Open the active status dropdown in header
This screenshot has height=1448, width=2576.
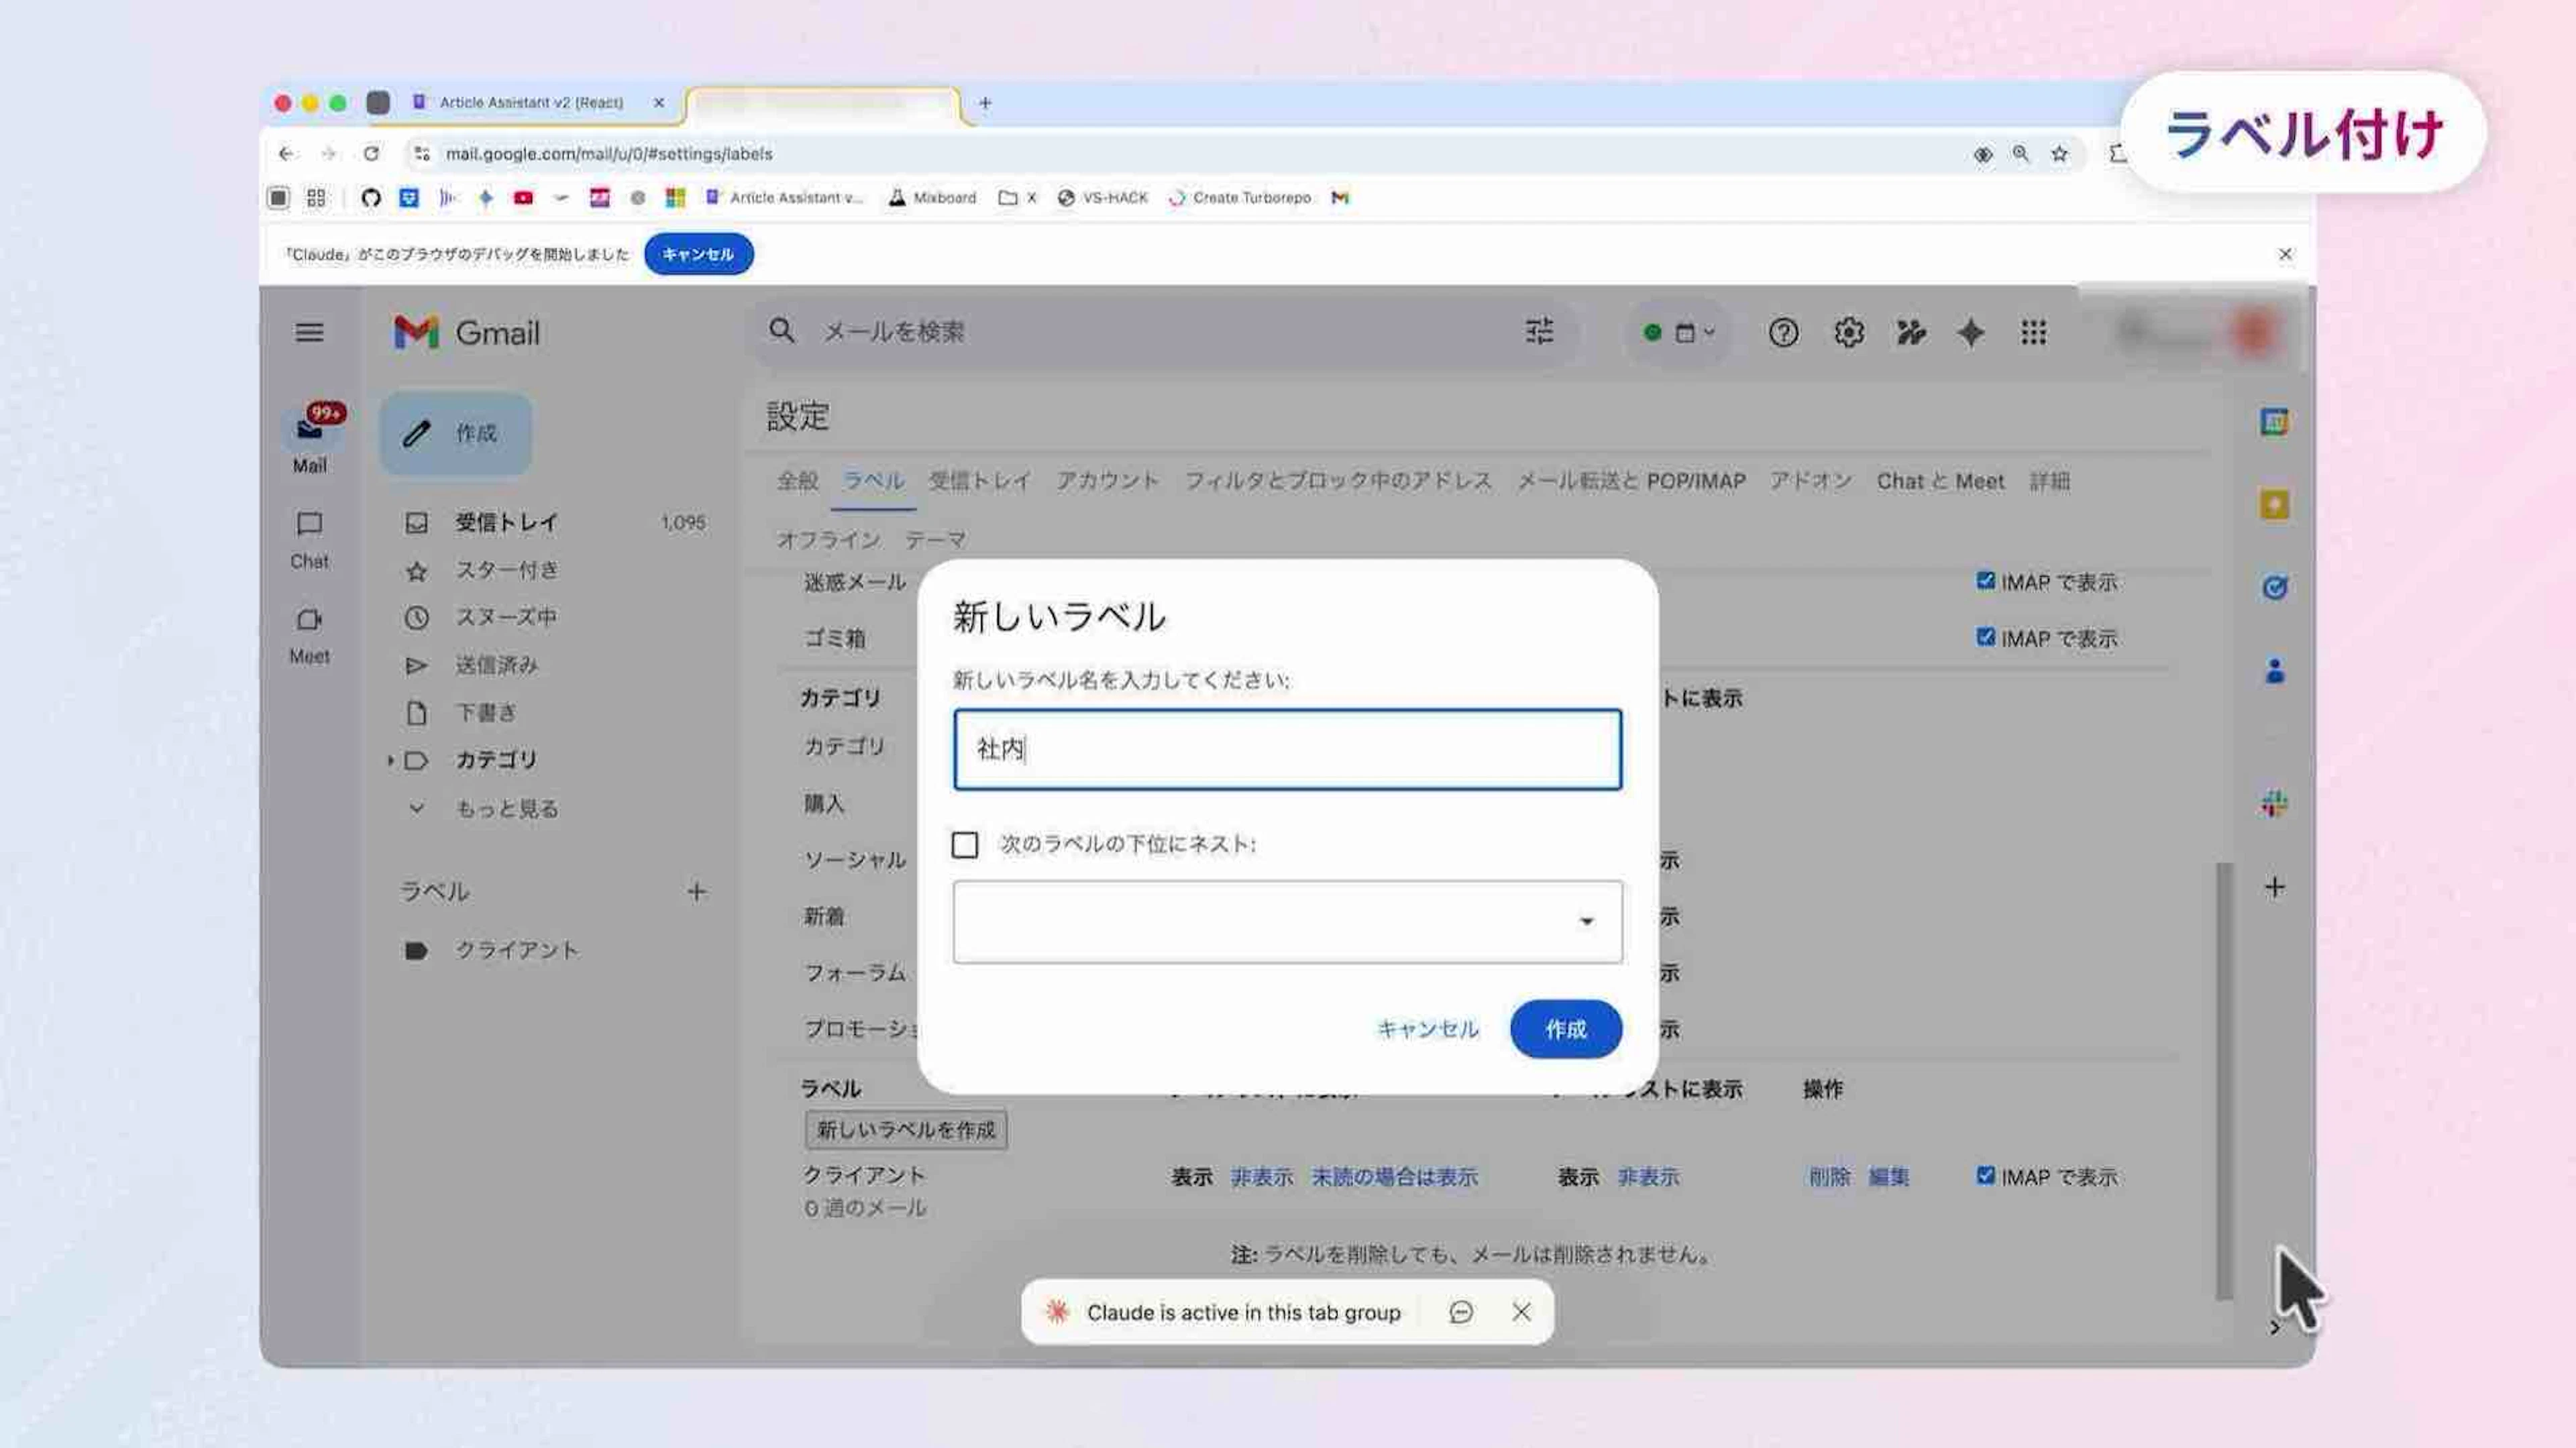click(x=1679, y=332)
